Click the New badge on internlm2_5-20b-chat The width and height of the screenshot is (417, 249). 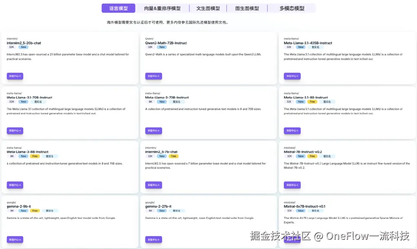[x=23, y=47]
